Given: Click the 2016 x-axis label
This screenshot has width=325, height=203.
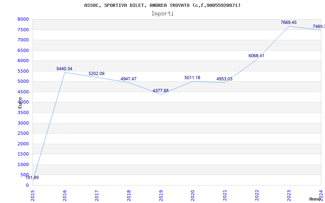Looking at the screenshot, I should (65, 196).
